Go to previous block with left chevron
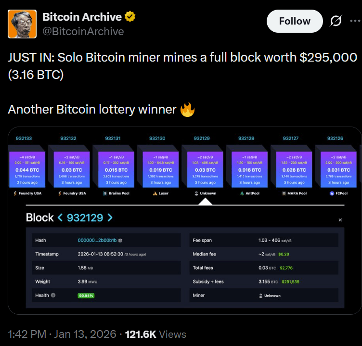This screenshot has height=346, width=362. [60, 218]
